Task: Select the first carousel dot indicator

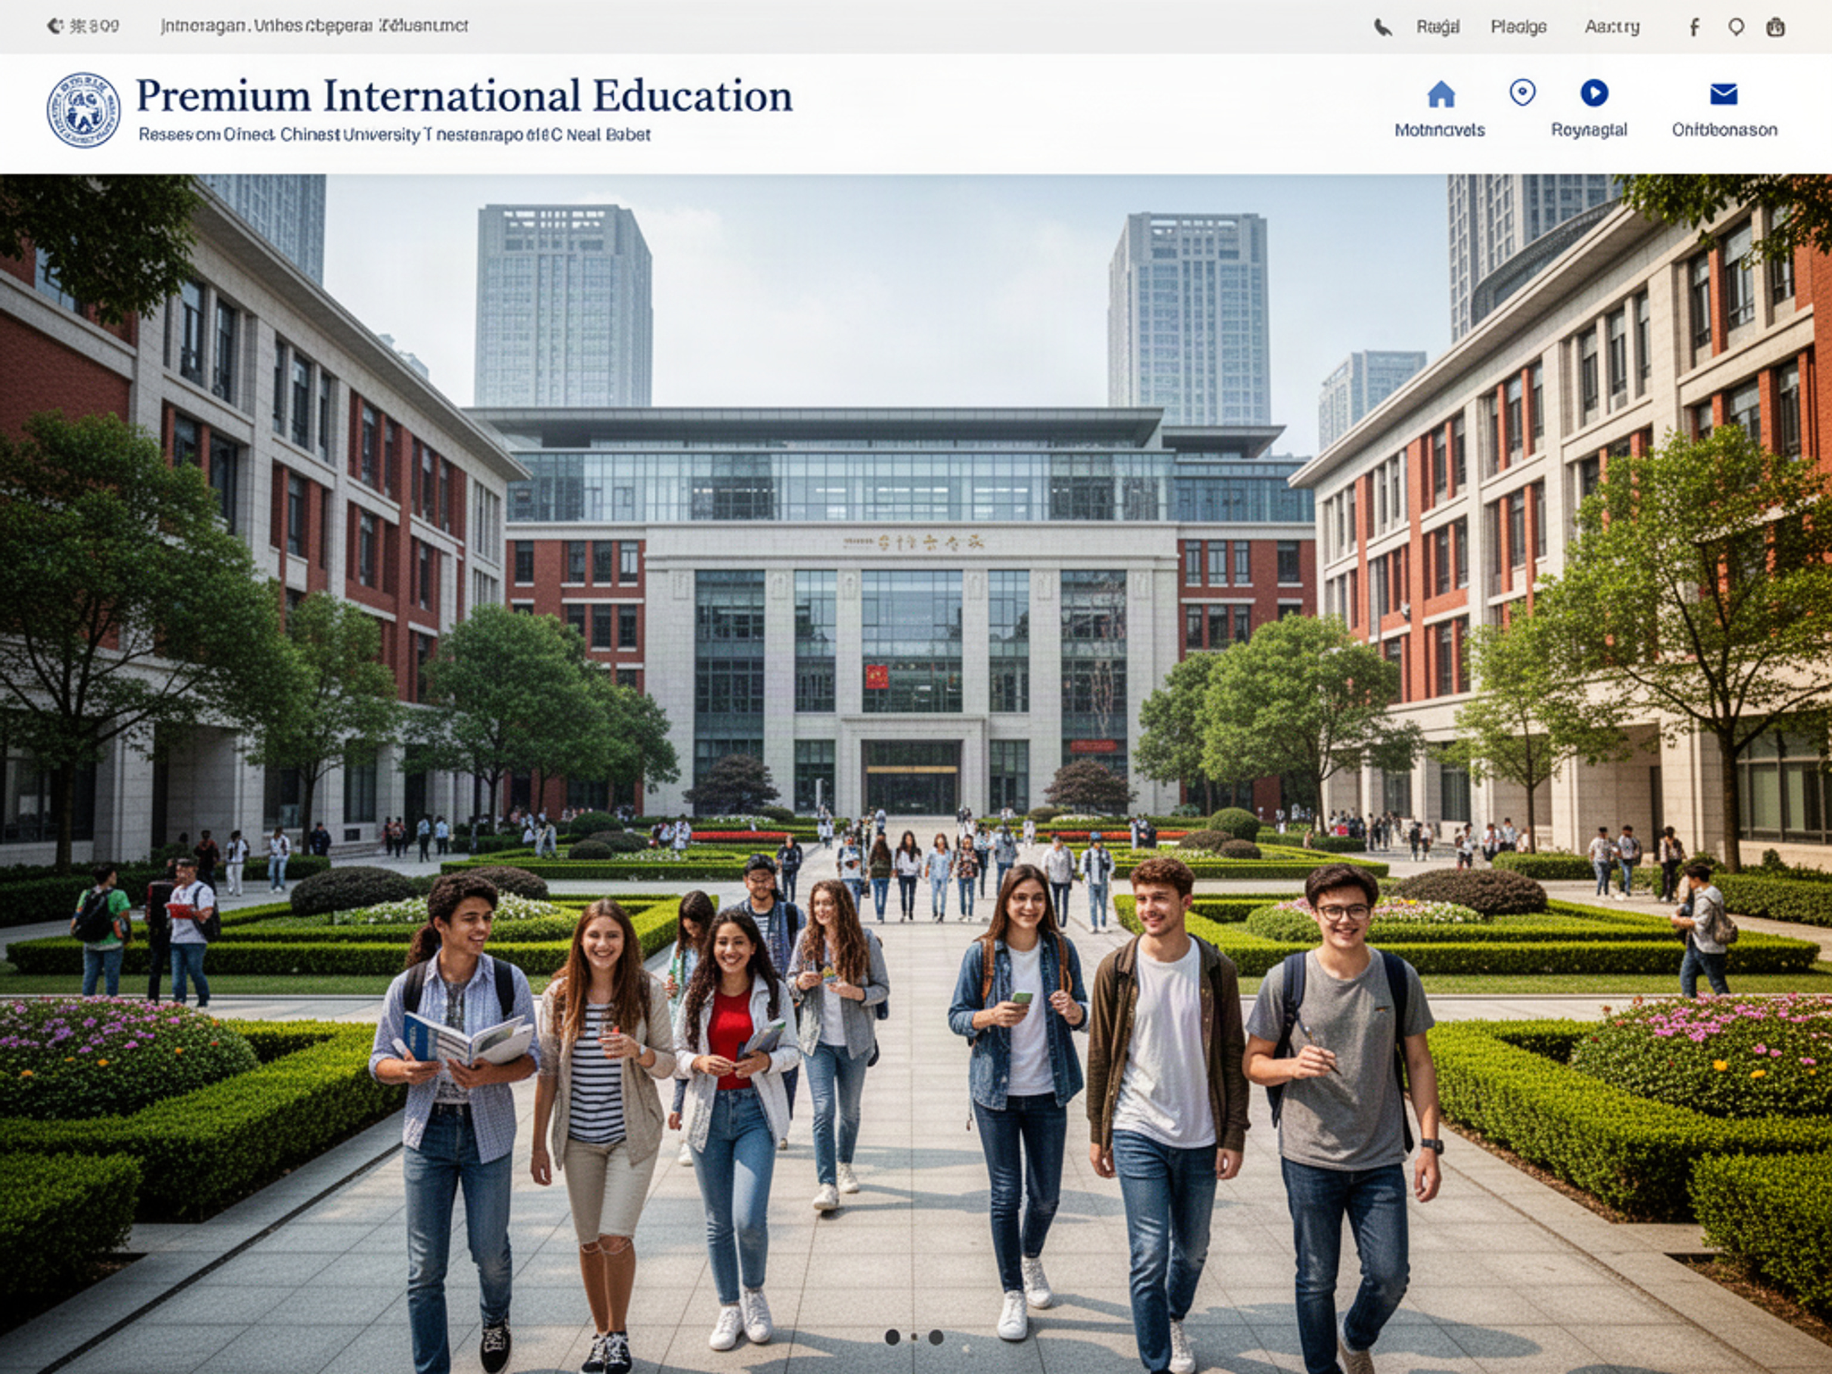Action: point(892,1337)
